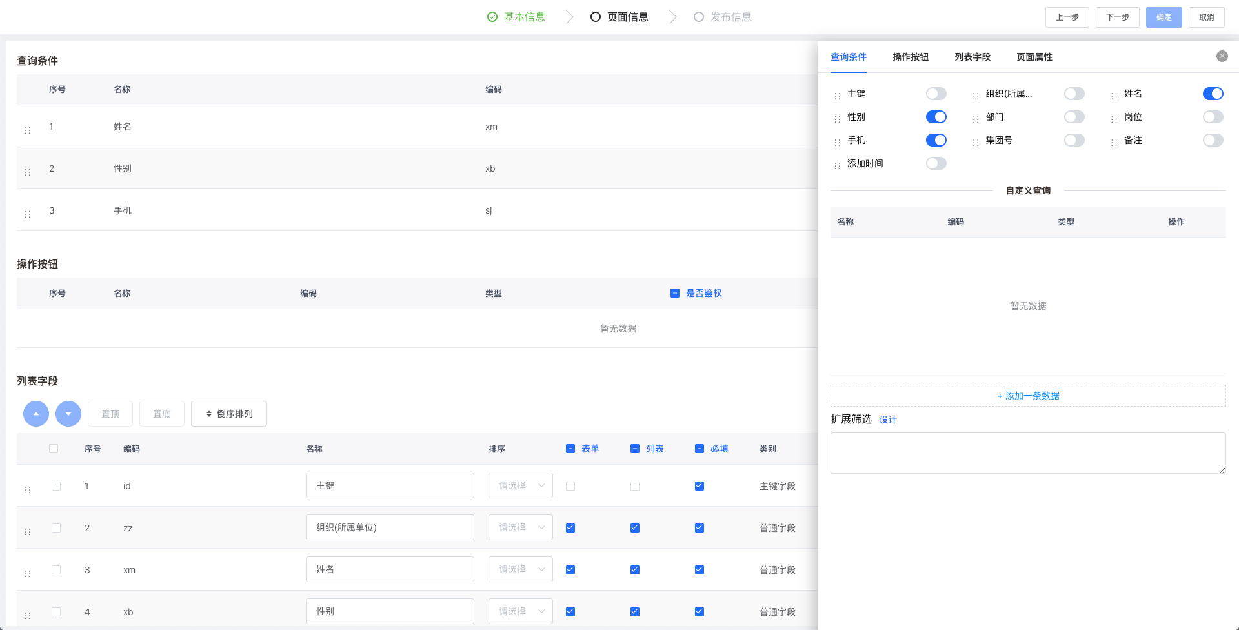Screen dimensions: 1239x630
Task: Grab the drag handle of 姓名 query row
Action: click(27, 130)
